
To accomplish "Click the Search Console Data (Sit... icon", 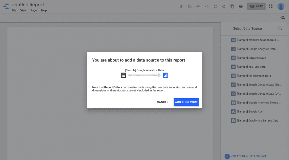I will click(x=233, y=85).
